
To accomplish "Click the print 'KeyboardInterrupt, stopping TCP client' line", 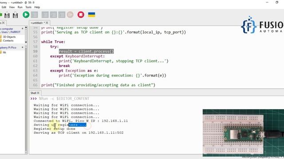I will (114, 61).
